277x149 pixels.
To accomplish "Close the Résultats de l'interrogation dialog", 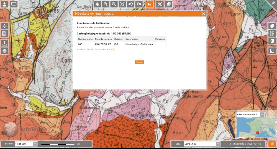I will (203, 14).
